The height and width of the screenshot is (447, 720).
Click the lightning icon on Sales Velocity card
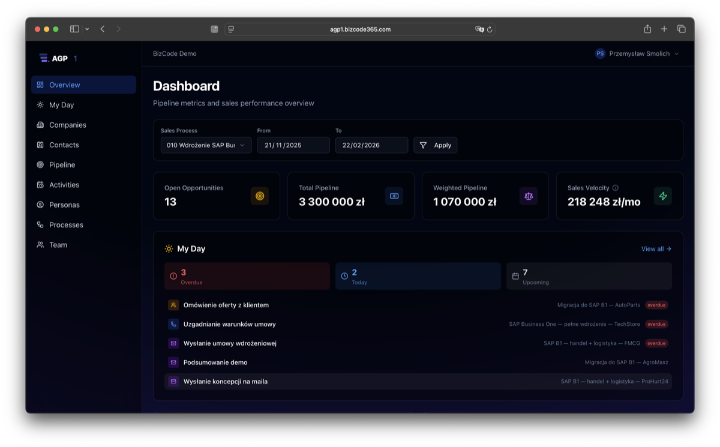(662, 196)
